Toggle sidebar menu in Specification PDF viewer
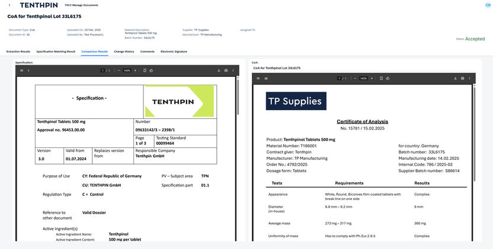 point(22,70)
